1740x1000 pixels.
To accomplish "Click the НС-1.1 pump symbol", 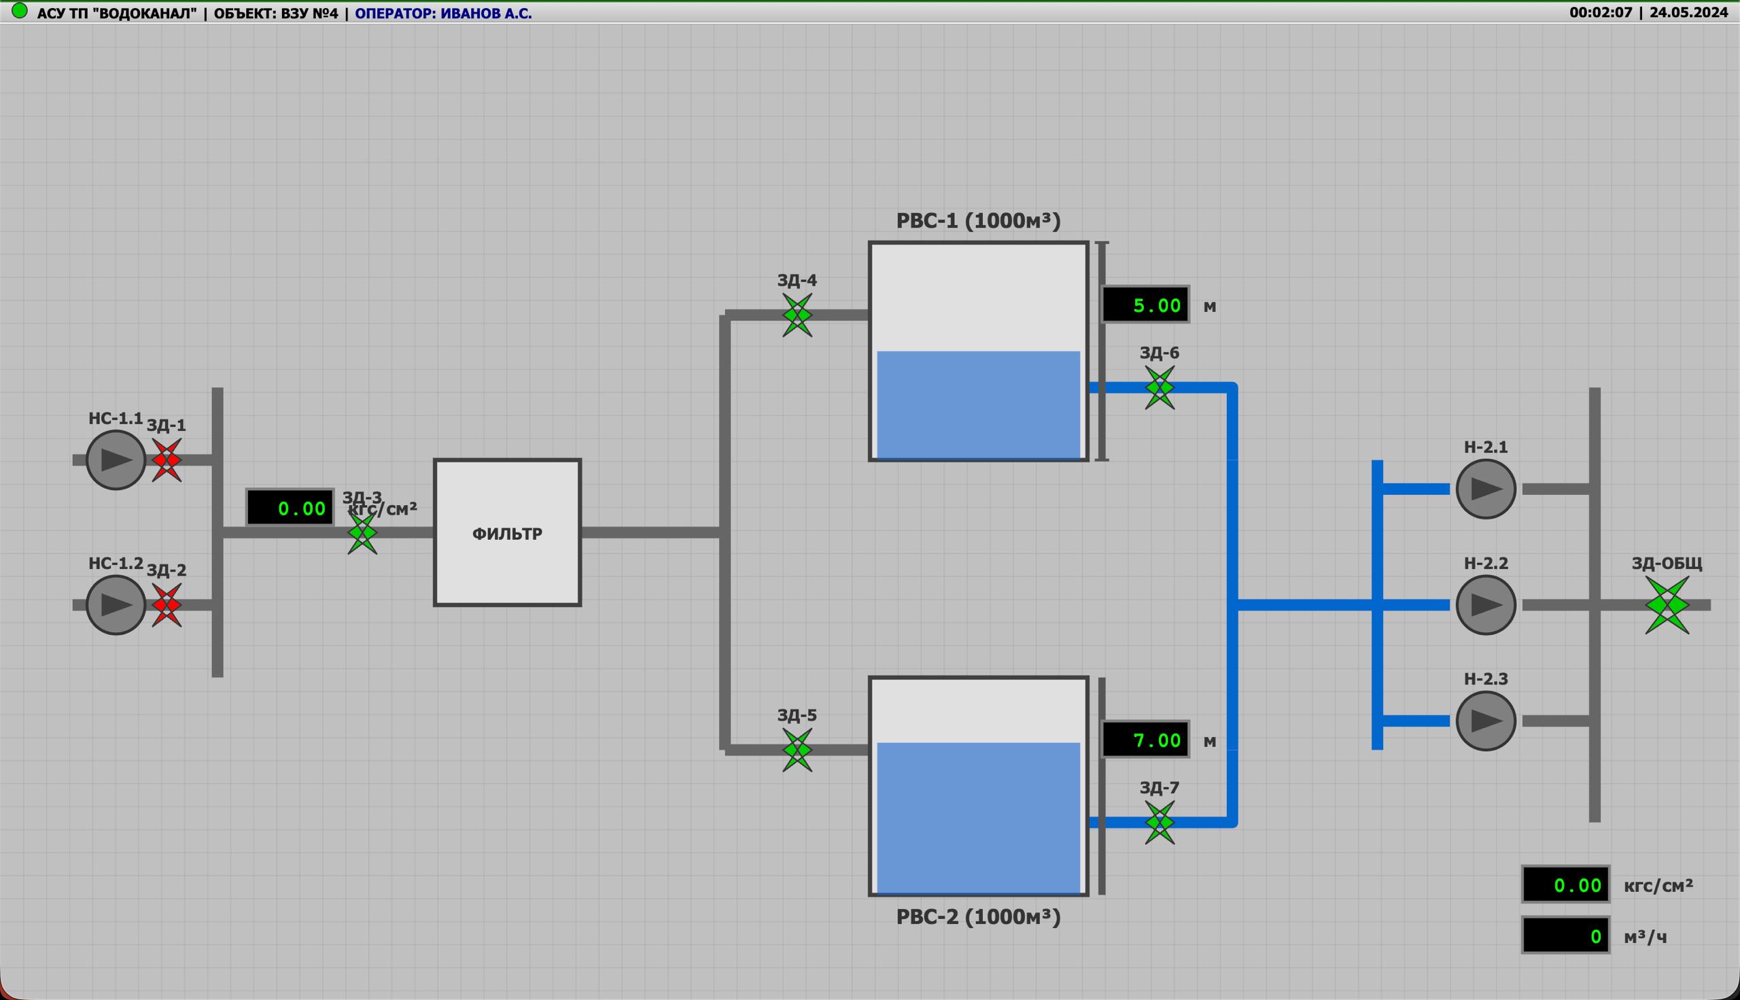I will click(x=116, y=460).
